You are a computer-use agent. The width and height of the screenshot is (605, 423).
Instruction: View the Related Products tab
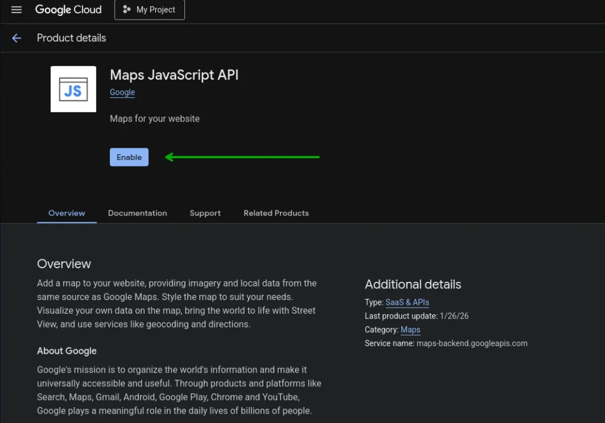tap(276, 213)
